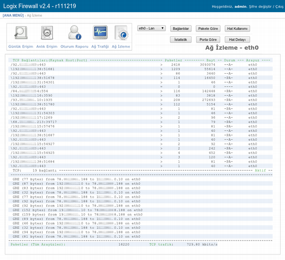
Task: Select the row ending 15:54927
Action: click(x=140, y=144)
